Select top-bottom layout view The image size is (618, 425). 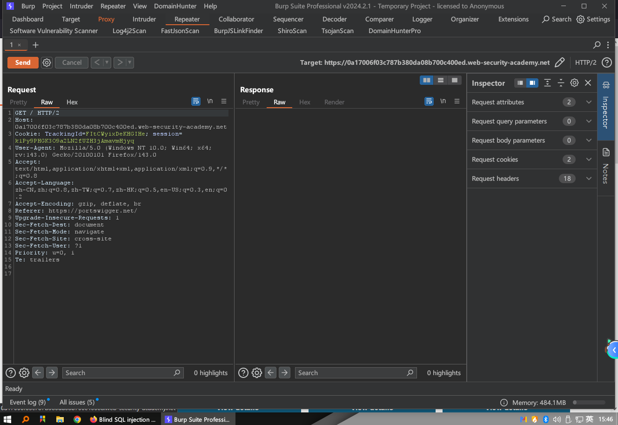[441, 80]
